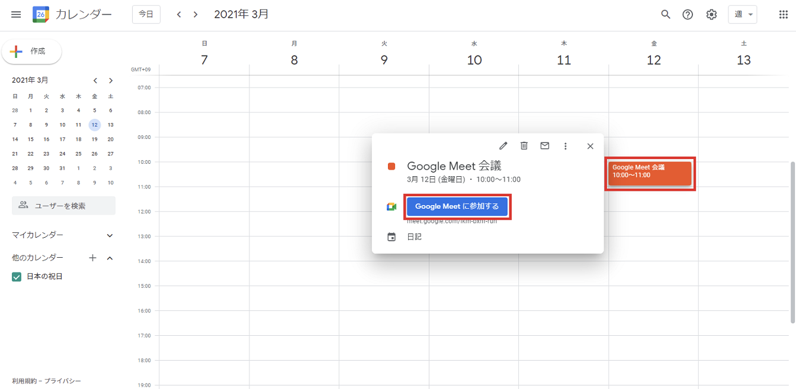
Task: Click the ユーザーを検索 field
Action: (x=63, y=205)
